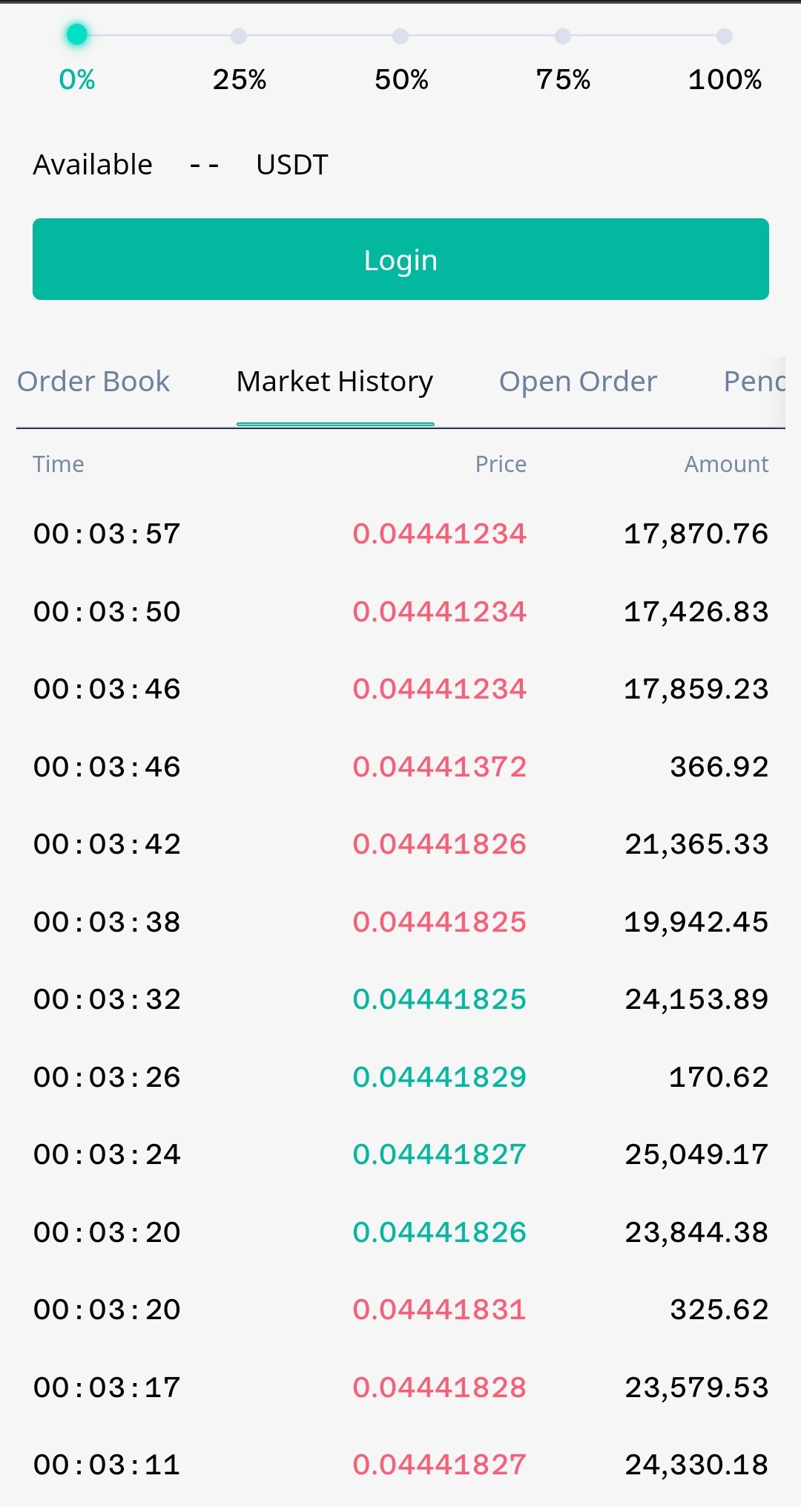The height and width of the screenshot is (1507, 801).
Task: Tap the 100% percentage label
Action: [725, 79]
